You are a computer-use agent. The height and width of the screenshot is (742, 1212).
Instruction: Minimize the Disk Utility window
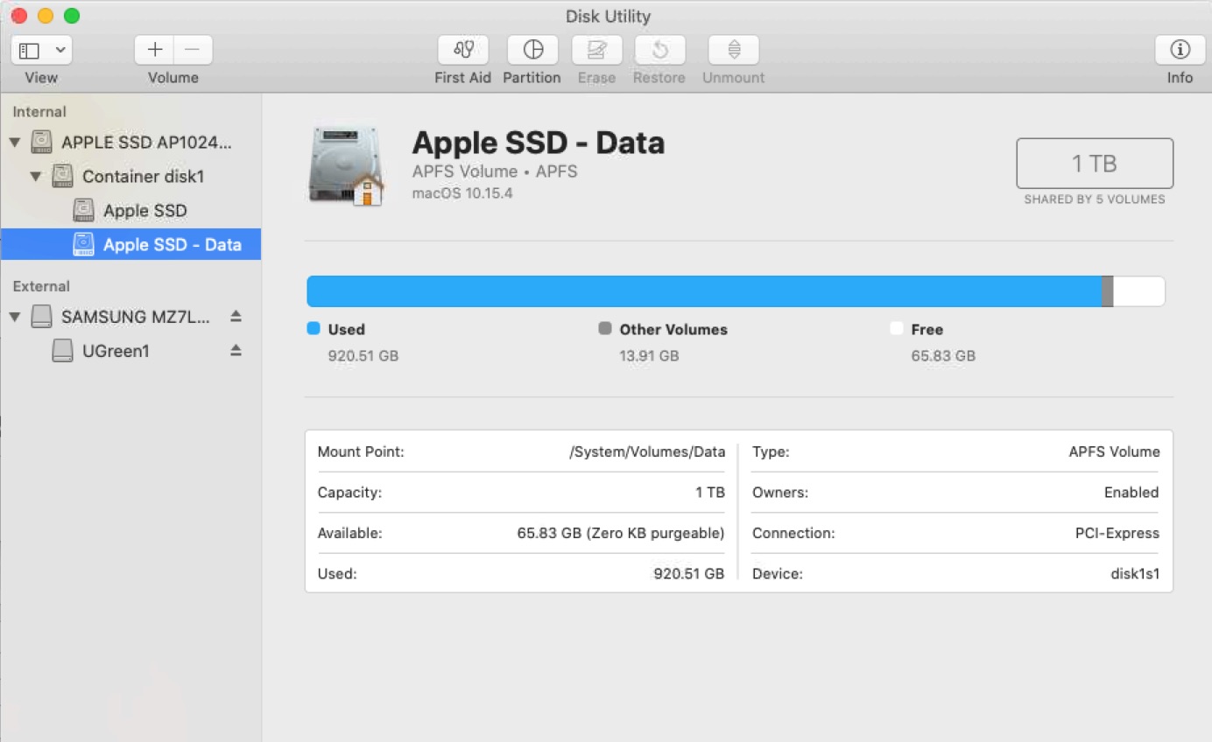[x=46, y=16]
